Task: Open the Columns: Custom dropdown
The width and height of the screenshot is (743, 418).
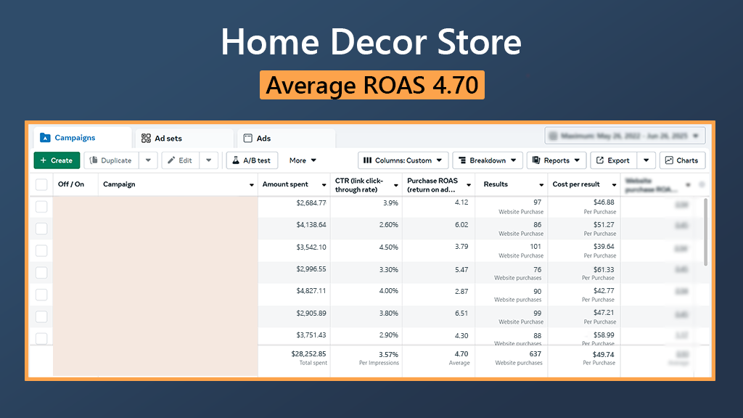Action: 402,160
